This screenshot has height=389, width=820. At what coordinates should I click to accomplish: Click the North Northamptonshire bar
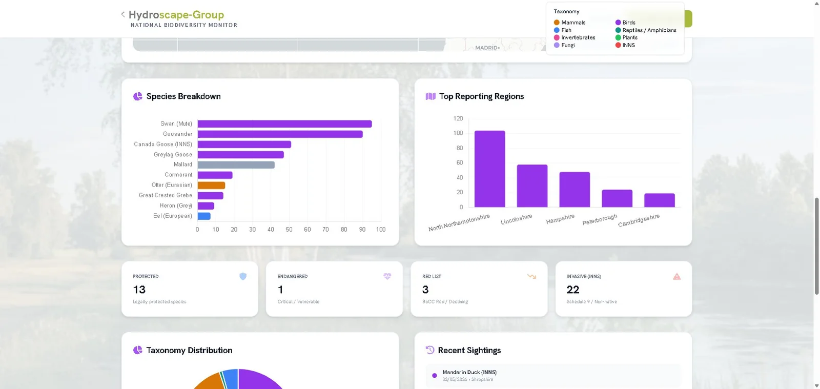[x=490, y=169]
